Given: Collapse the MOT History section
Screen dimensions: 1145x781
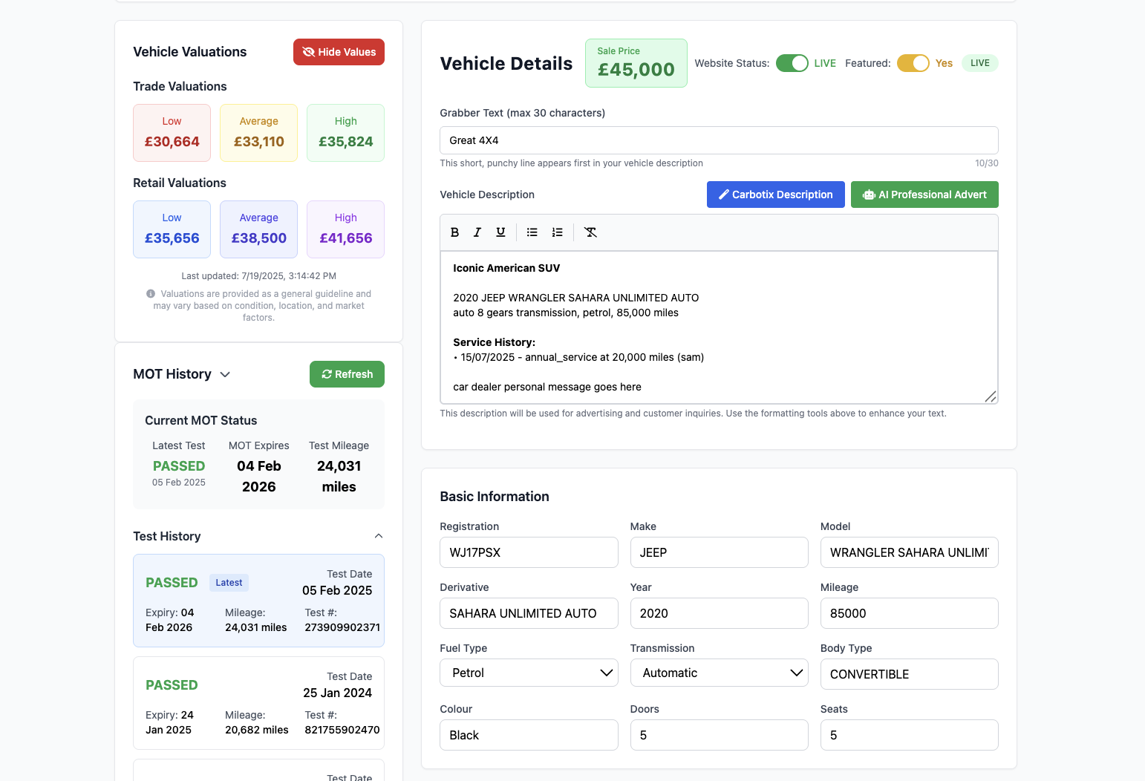Looking at the screenshot, I should point(225,374).
